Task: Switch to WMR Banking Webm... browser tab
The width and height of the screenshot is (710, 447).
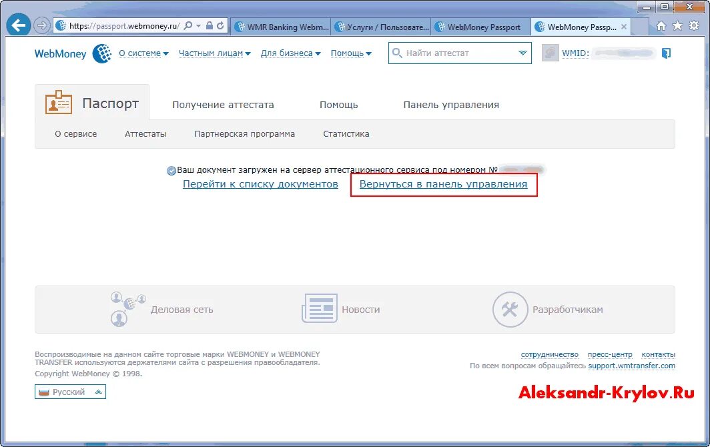Action: (x=281, y=27)
